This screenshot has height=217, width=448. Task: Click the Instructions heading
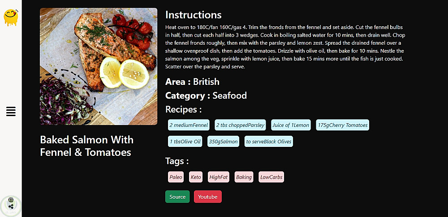tap(194, 15)
